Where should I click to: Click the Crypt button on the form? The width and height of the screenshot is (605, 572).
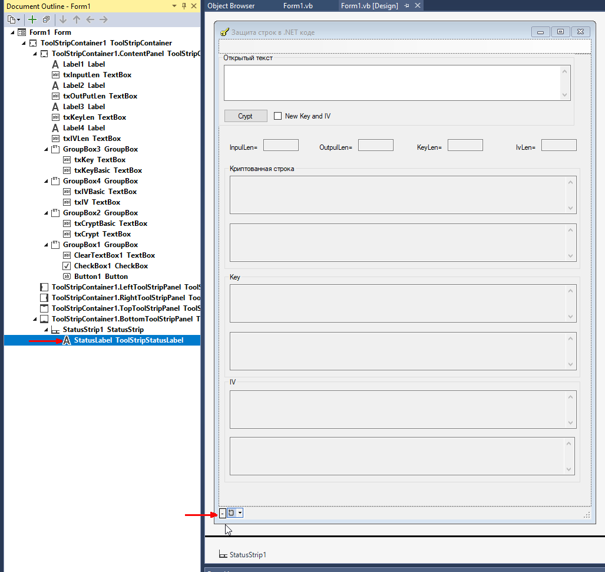(x=246, y=116)
